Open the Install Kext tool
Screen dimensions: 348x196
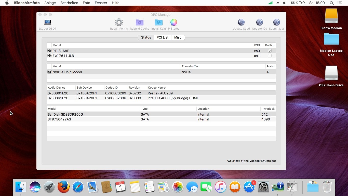pyautogui.click(x=158, y=22)
